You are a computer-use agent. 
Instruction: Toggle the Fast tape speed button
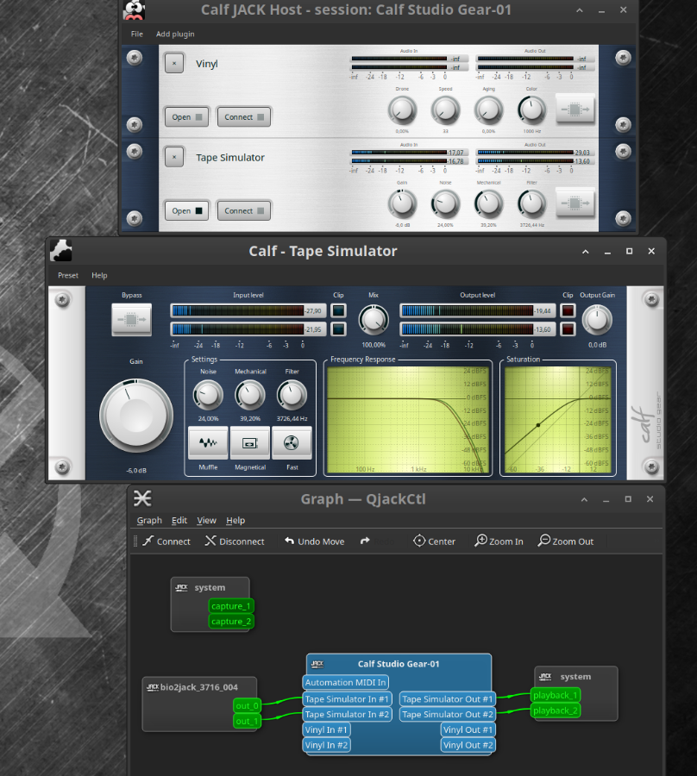(292, 442)
